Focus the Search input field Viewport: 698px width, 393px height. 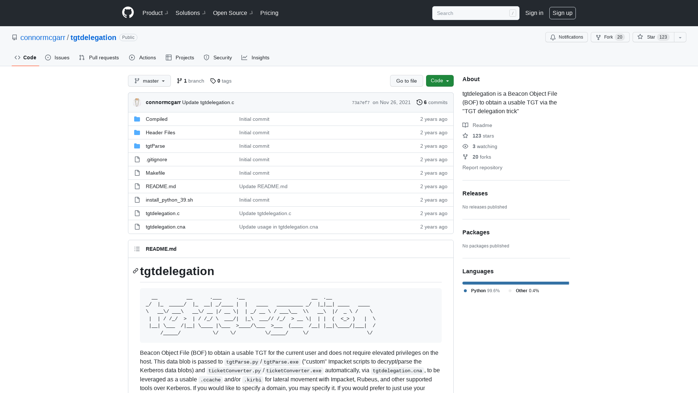(476, 13)
